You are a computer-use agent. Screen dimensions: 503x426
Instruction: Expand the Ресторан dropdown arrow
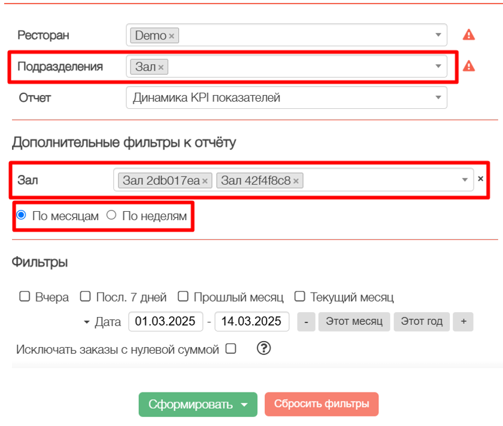(438, 35)
